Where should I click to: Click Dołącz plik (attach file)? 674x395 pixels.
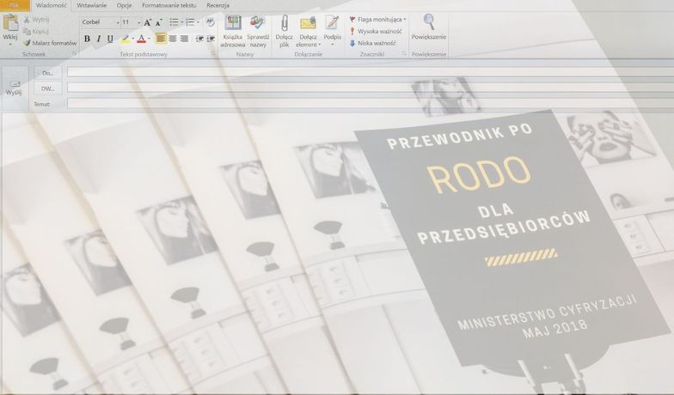coord(284,31)
